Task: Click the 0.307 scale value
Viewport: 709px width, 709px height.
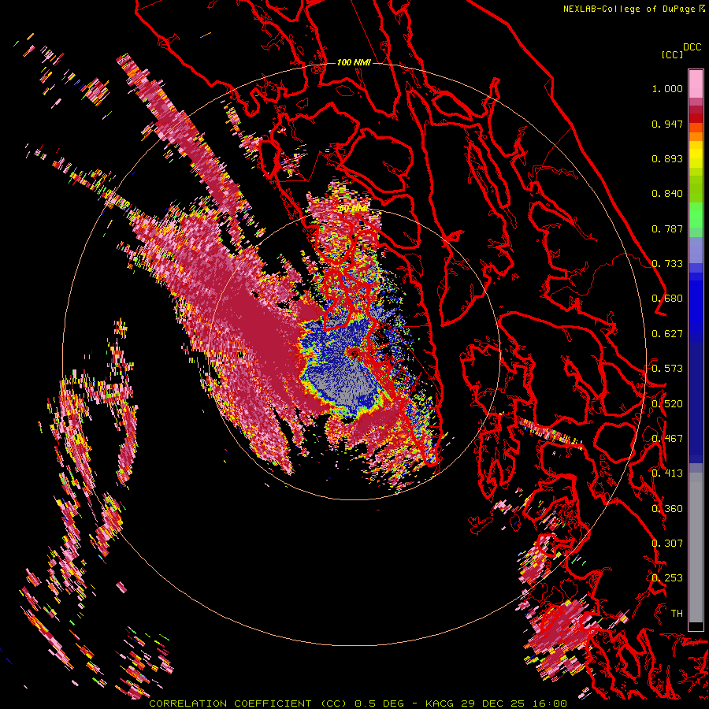Action: click(667, 544)
